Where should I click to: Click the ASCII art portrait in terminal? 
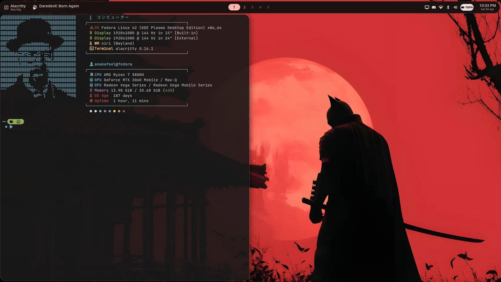(x=38, y=56)
